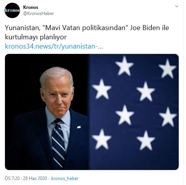Image resolution: width=186 pixels, height=185 pixels.
Task: Click the word Yunanistan in the tweet
Action: (23, 28)
